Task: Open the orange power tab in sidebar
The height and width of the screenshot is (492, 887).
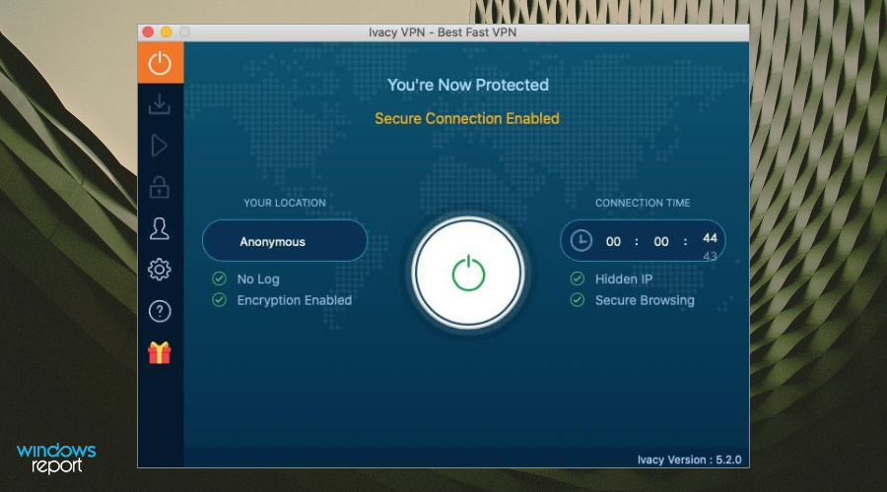Action: [x=160, y=63]
